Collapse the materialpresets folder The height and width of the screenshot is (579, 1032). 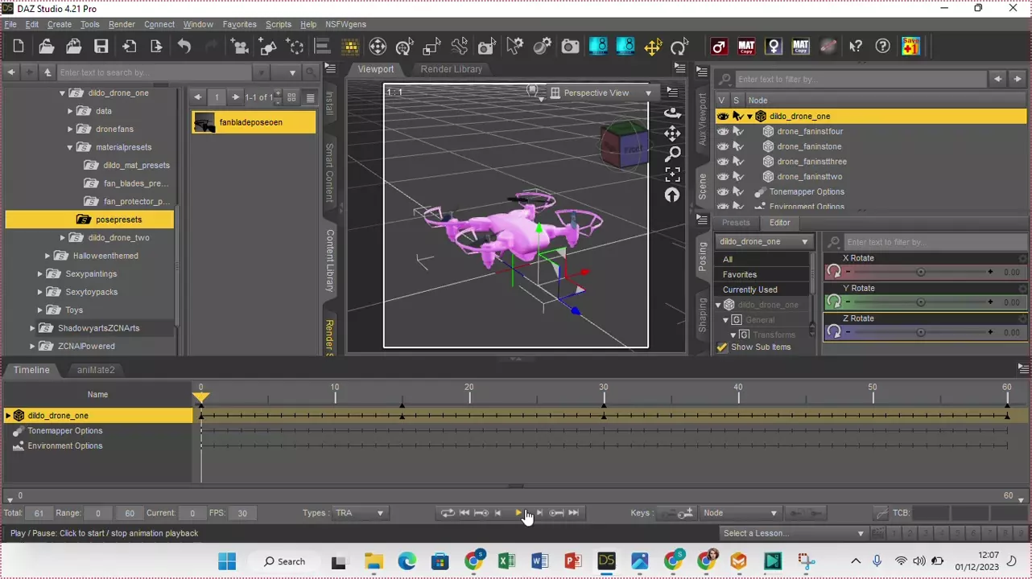click(70, 147)
